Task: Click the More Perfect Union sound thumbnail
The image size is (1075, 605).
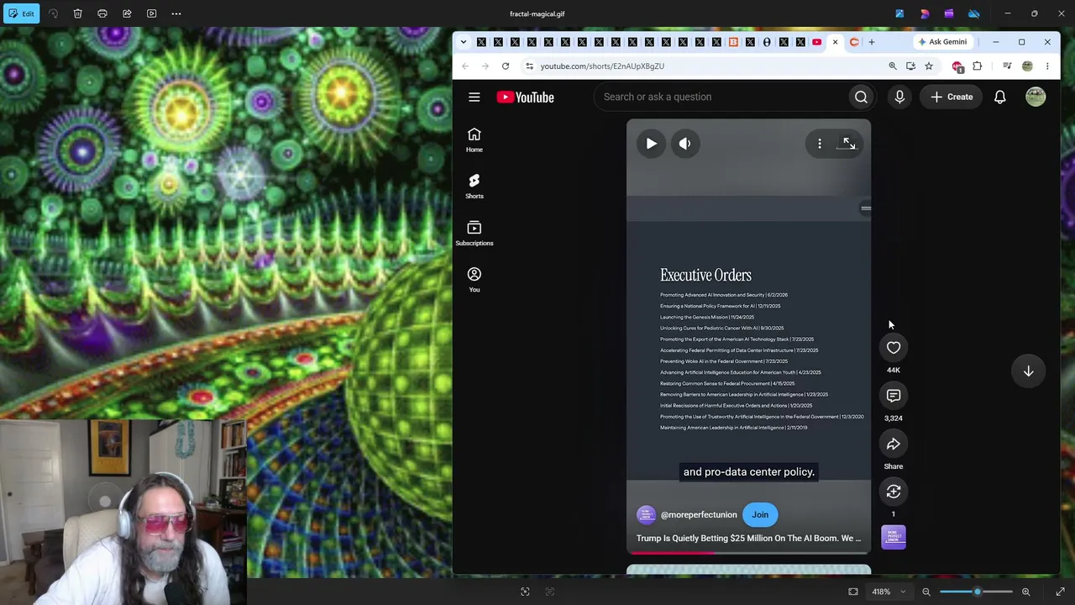Action: tap(894, 538)
